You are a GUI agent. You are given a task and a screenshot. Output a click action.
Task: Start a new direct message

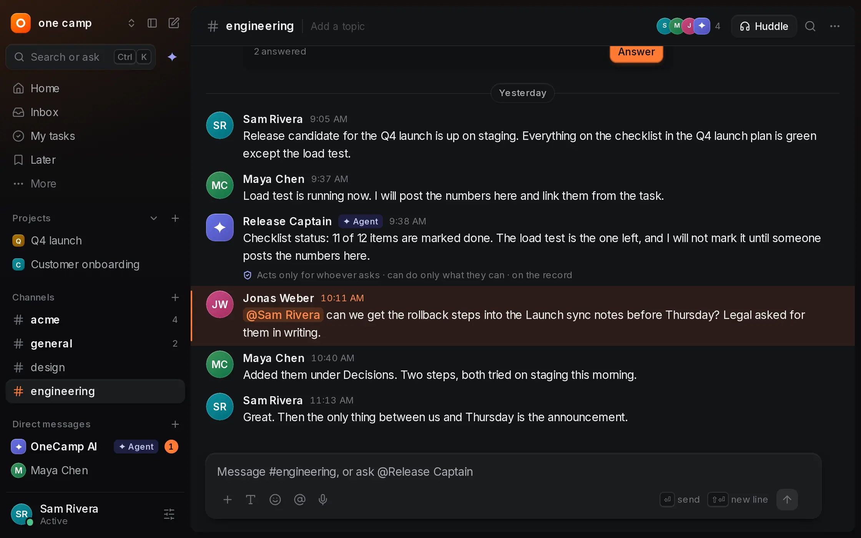click(x=175, y=424)
